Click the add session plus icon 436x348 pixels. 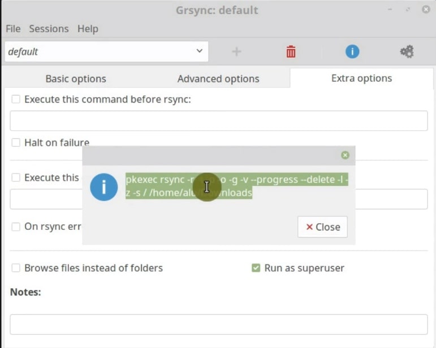pos(236,51)
